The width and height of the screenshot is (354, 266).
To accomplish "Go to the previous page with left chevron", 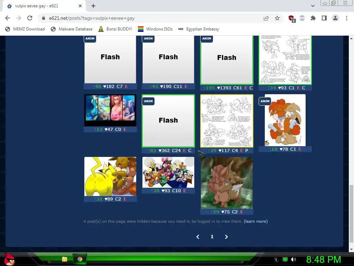I will coord(198,237).
